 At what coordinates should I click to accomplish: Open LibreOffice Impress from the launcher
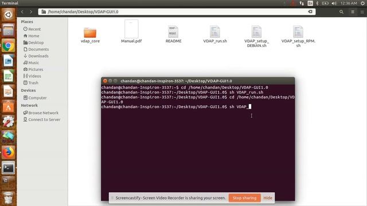pos(8,92)
